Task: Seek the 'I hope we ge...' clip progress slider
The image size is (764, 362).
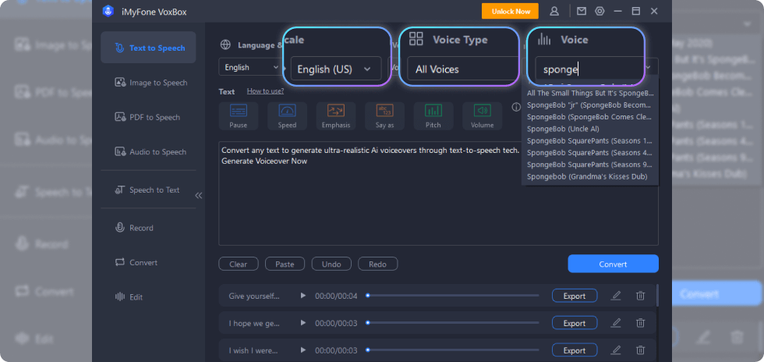Action: click(x=453, y=323)
